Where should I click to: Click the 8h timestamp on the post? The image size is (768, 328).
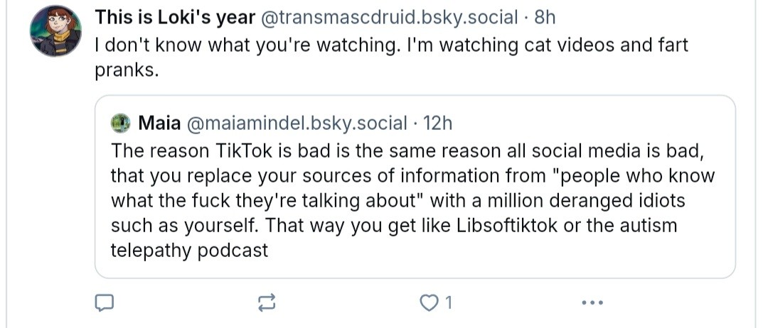545,17
